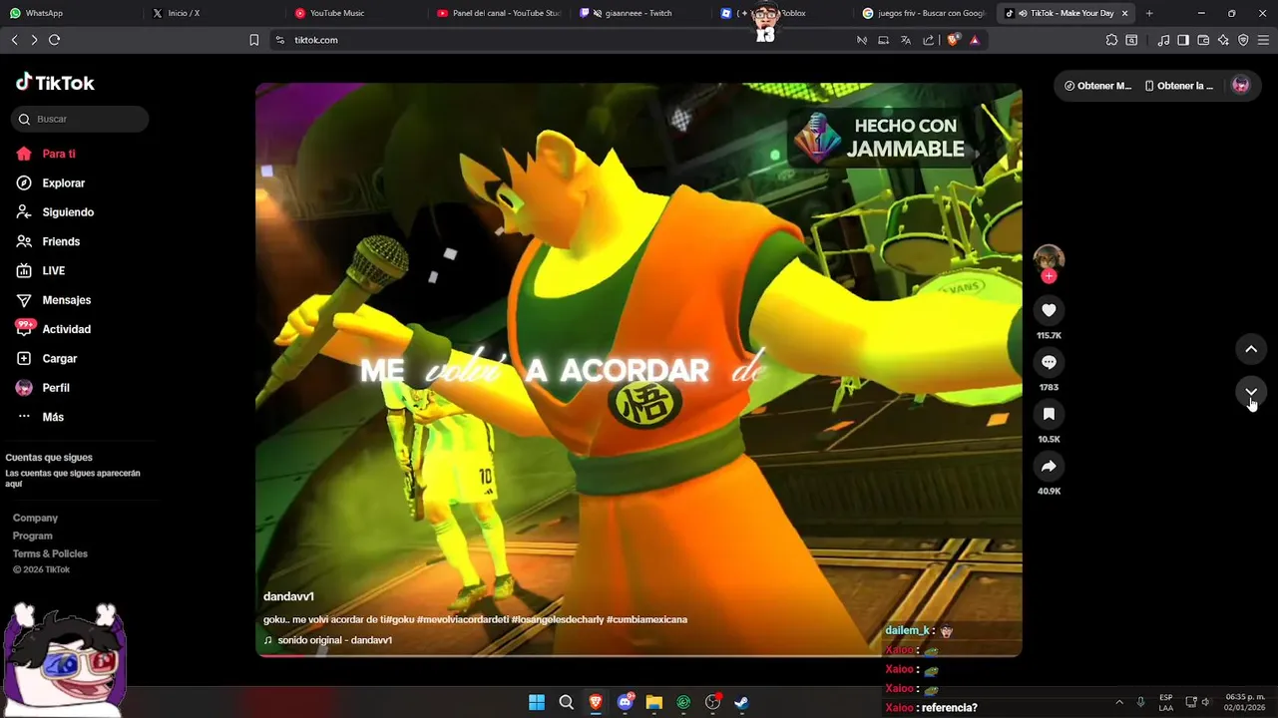
Task: Open Mensajes in the sidebar
Action: click(54, 300)
